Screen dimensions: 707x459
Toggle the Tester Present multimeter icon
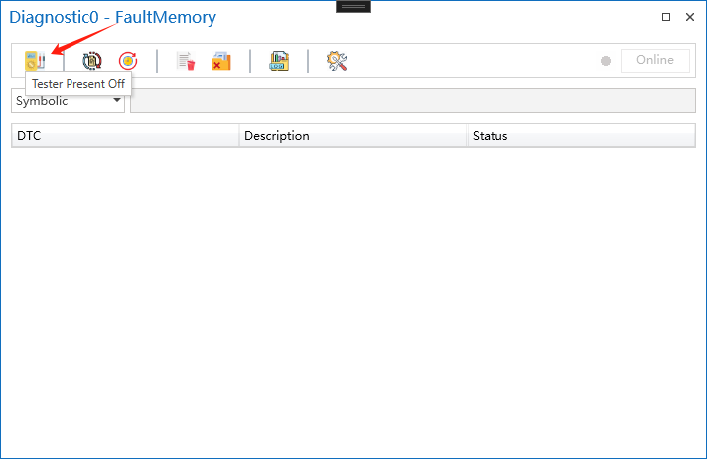[35, 61]
